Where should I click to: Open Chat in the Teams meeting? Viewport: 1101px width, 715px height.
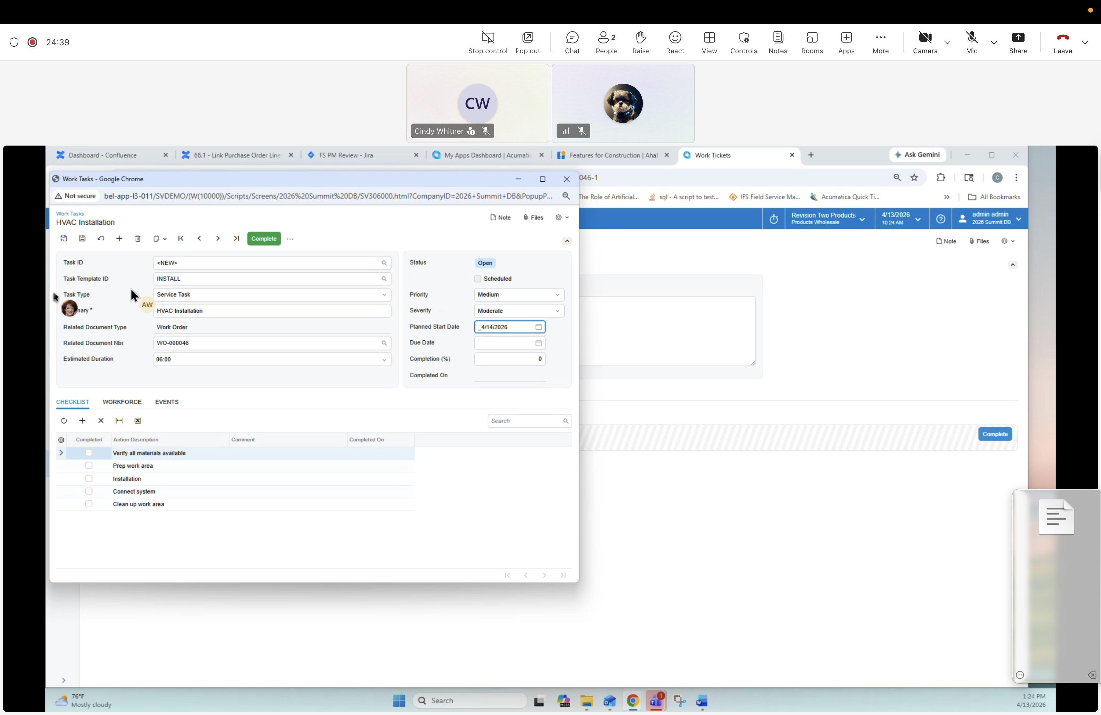[x=572, y=42]
